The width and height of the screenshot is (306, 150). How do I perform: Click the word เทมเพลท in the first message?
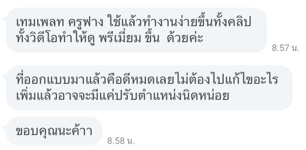point(40,23)
